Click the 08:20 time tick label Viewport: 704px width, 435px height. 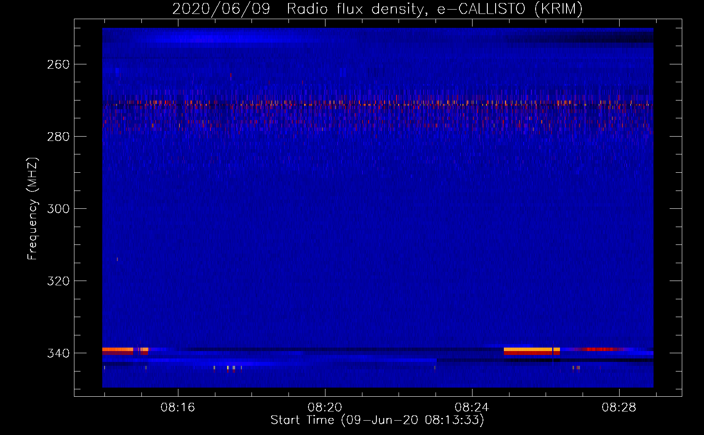pyautogui.click(x=325, y=408)
